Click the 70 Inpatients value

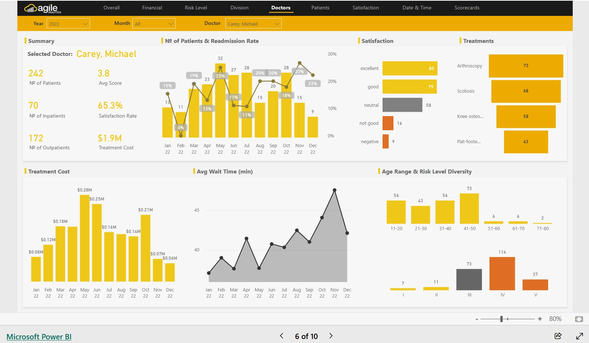(33, 105)
